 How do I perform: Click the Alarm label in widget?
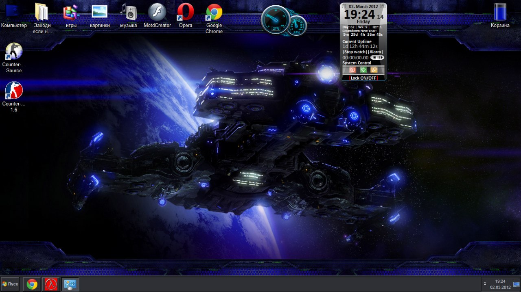coord(375,52)
